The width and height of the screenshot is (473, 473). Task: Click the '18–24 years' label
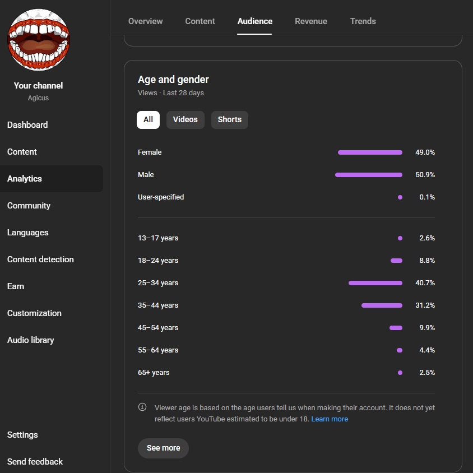(x=158, y=261)
